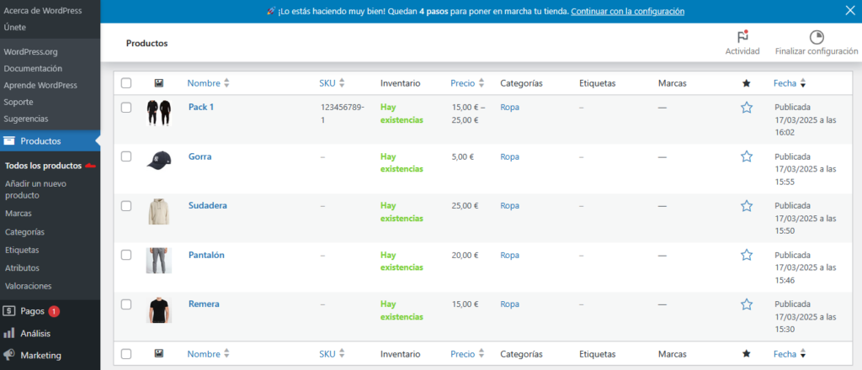Check the box for Pack 1

pyautogui.click(x=126, y=108)
